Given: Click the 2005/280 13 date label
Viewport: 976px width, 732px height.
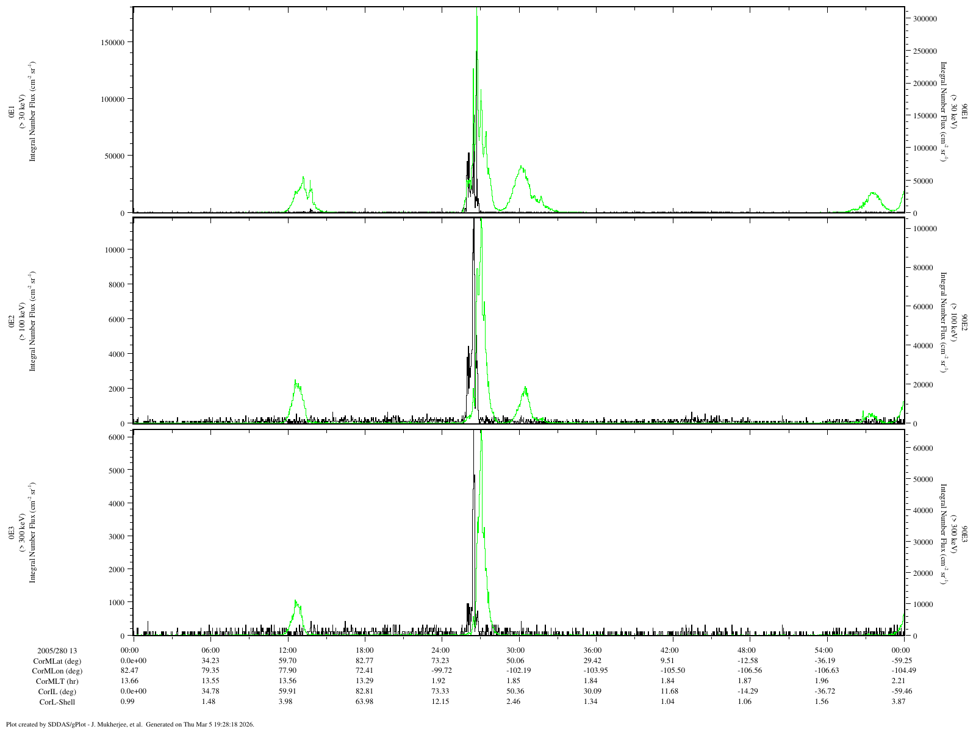Looking at the screenshot, I should pos(57,650).
